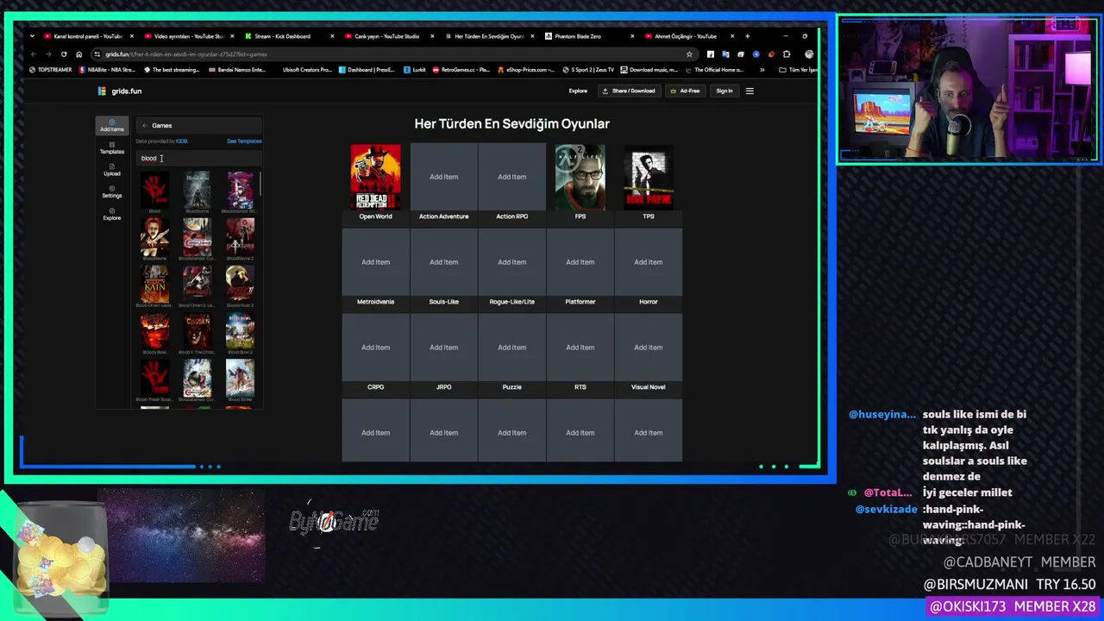This screenshot has width=1104, height=621.
Task: Click the Explore link in the header
Action: (578, 91)
